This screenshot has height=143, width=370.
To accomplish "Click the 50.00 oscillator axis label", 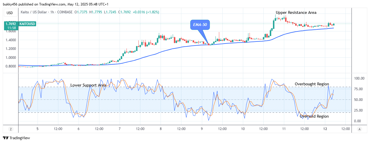I will point(359,100).
